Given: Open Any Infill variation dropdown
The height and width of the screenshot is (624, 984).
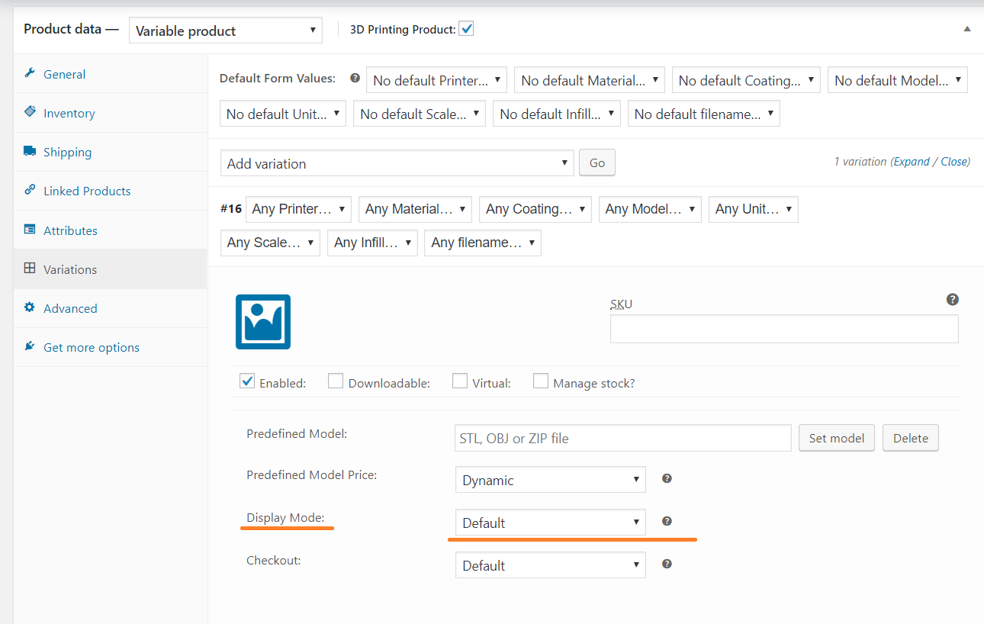Looking at the screenshot, I should coord(372,243).
